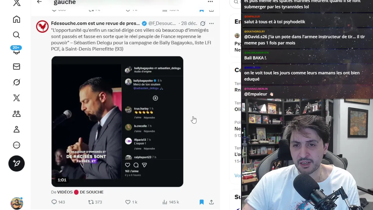
Task: Open the Messages envelope icon
Action: (x=17, y=66)
